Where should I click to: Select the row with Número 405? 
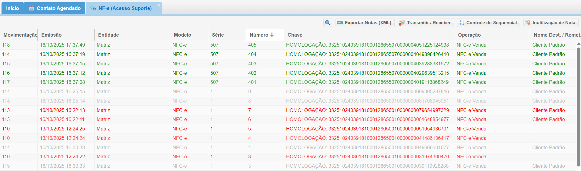click(x=252, y=45)
